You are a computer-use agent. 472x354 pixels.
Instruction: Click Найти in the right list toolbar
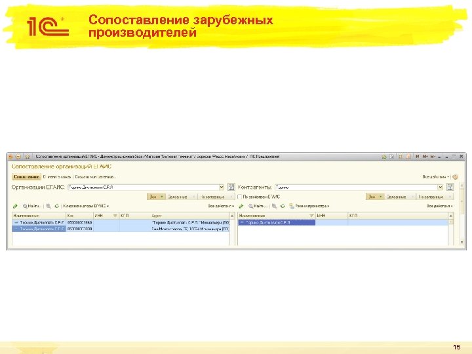(x=258, y=206)
